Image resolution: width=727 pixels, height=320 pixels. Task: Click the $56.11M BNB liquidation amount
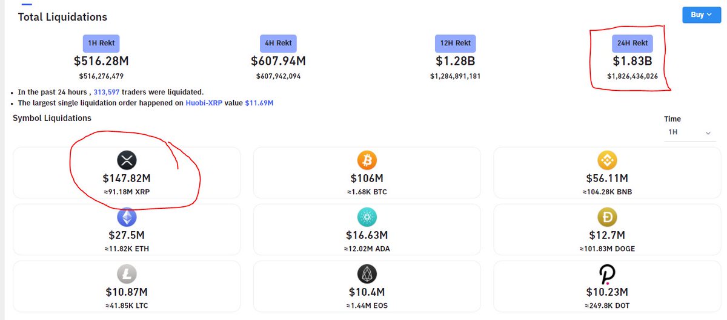pos(607,178)
